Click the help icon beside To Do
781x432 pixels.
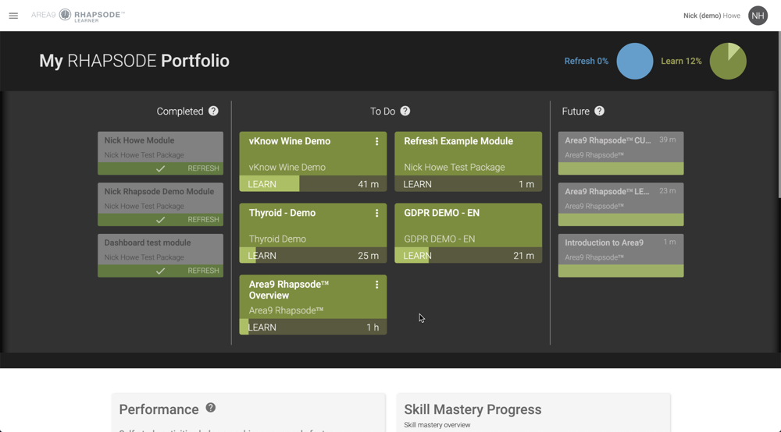coord(405,111)
